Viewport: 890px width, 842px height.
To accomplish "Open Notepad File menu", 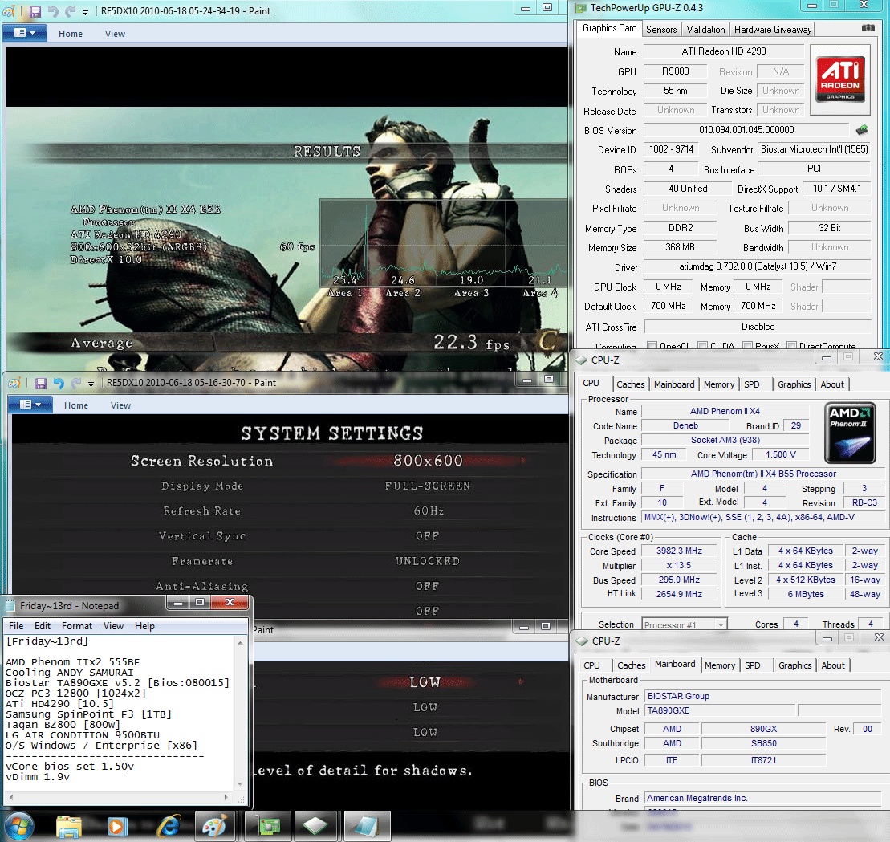I will point(16,625).
